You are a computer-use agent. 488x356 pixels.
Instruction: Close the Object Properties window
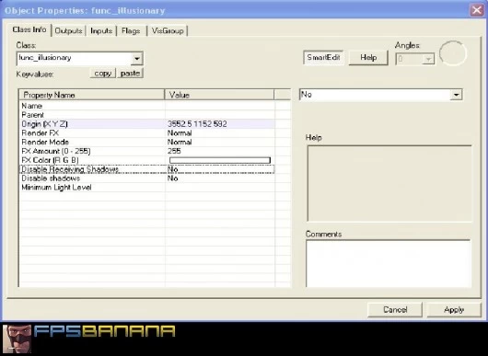[x=476, y=10]
